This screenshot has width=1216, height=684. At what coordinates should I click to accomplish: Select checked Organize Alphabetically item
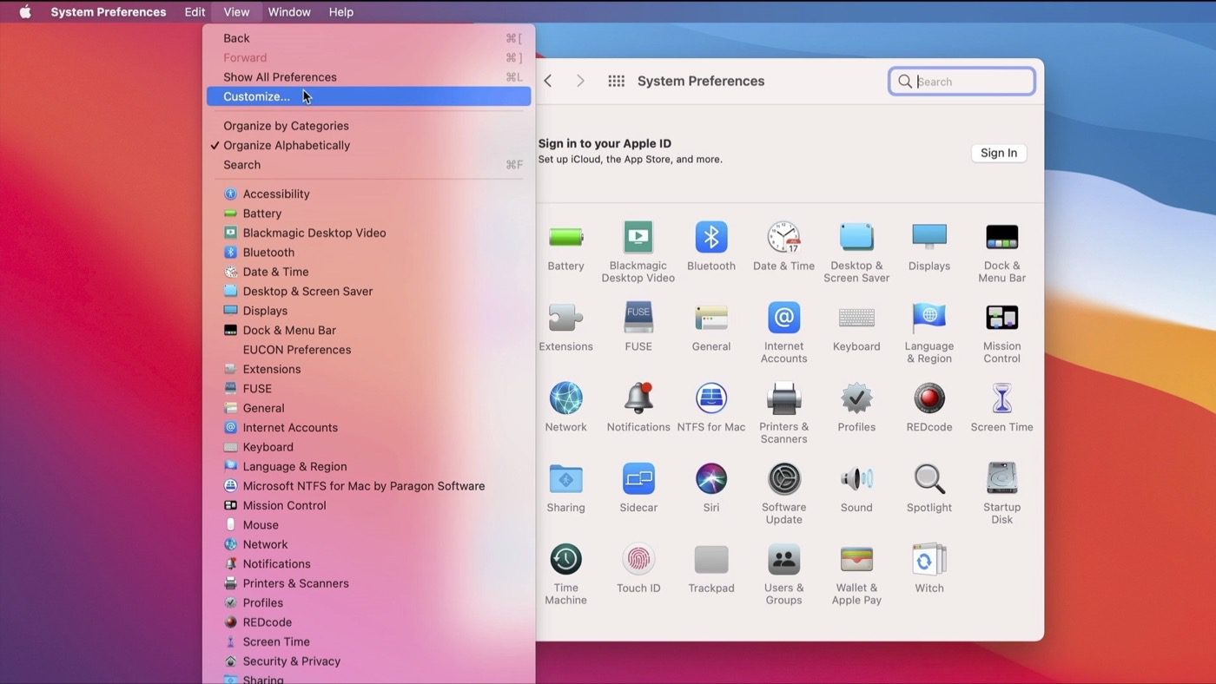click(368, 145)
